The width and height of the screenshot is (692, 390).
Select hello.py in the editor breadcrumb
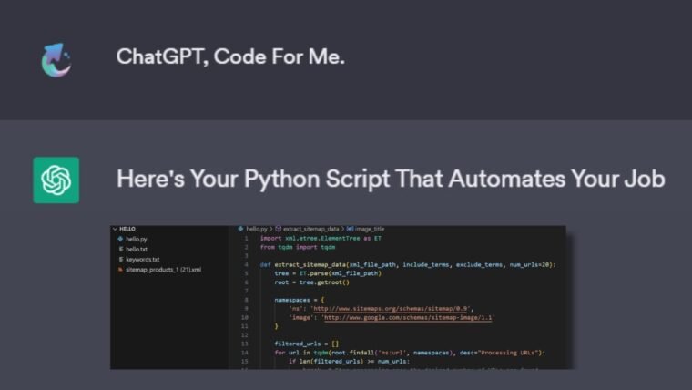point(257,229)
